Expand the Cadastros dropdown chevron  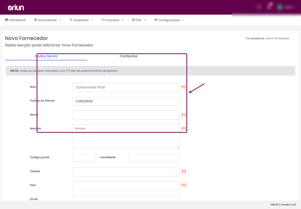(x=92, y=20)
